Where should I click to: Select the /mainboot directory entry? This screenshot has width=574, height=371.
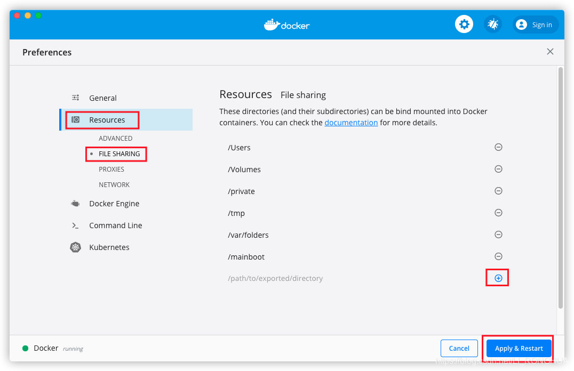(x=246, y=257)
